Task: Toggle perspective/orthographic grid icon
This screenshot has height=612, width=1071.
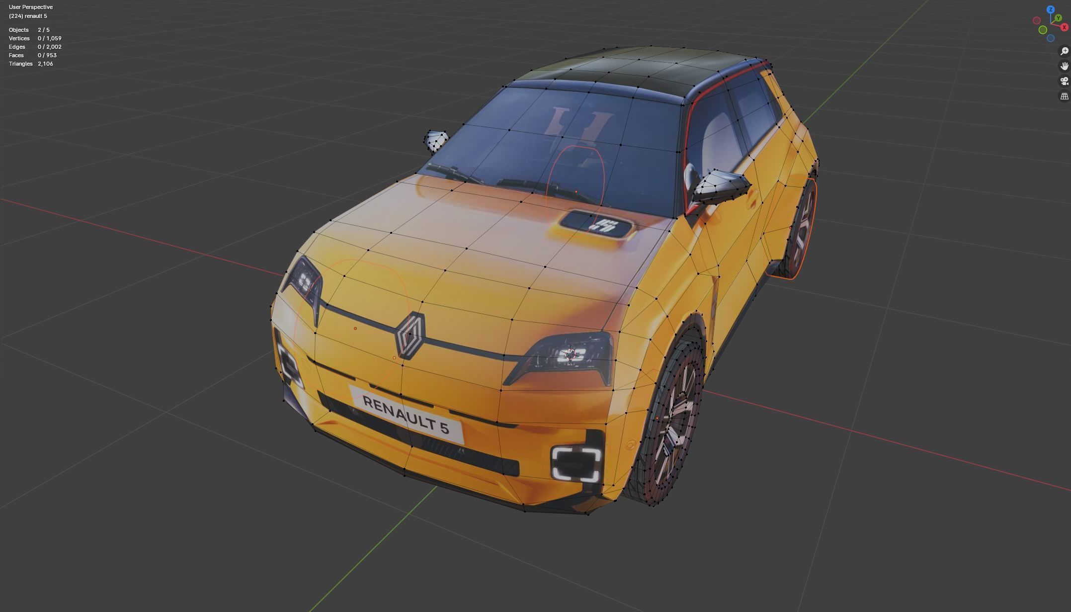Action: 1065,96
